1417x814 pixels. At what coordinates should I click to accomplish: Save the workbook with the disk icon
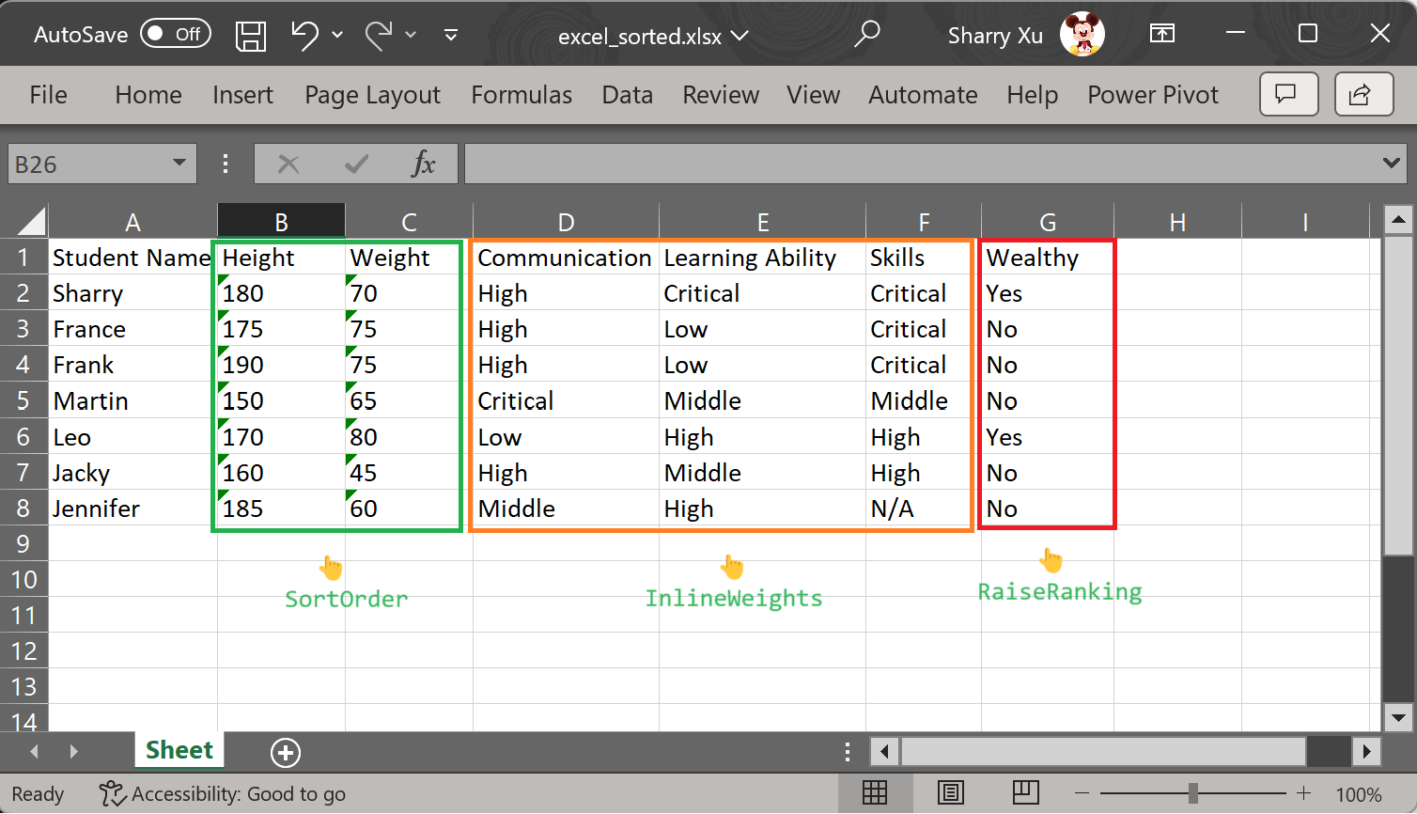[251, 36]
